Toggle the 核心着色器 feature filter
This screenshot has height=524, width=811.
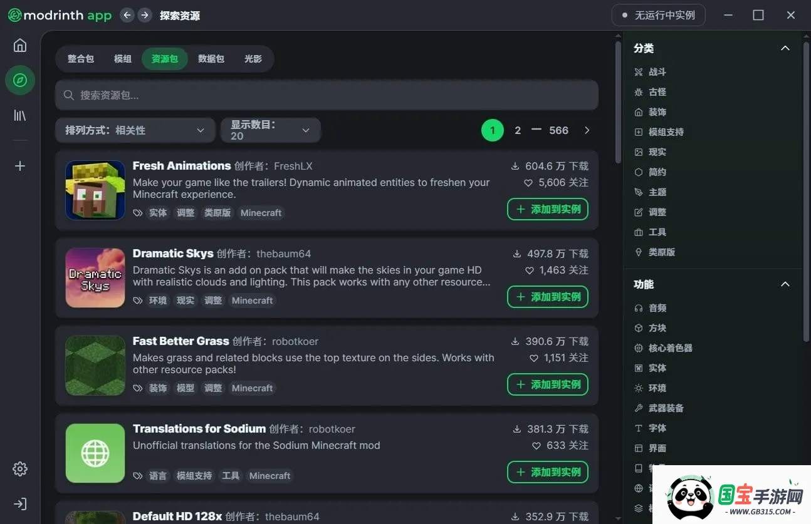[663, 348]
